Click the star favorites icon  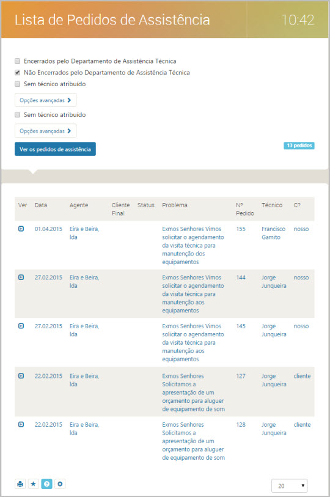(33, 484)
